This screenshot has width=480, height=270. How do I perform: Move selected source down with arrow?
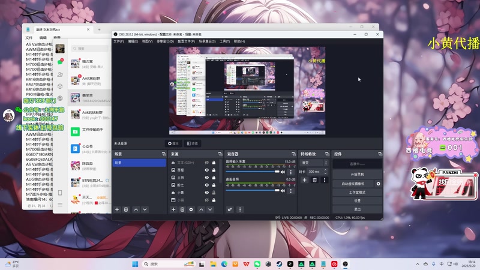pos(210,209)
